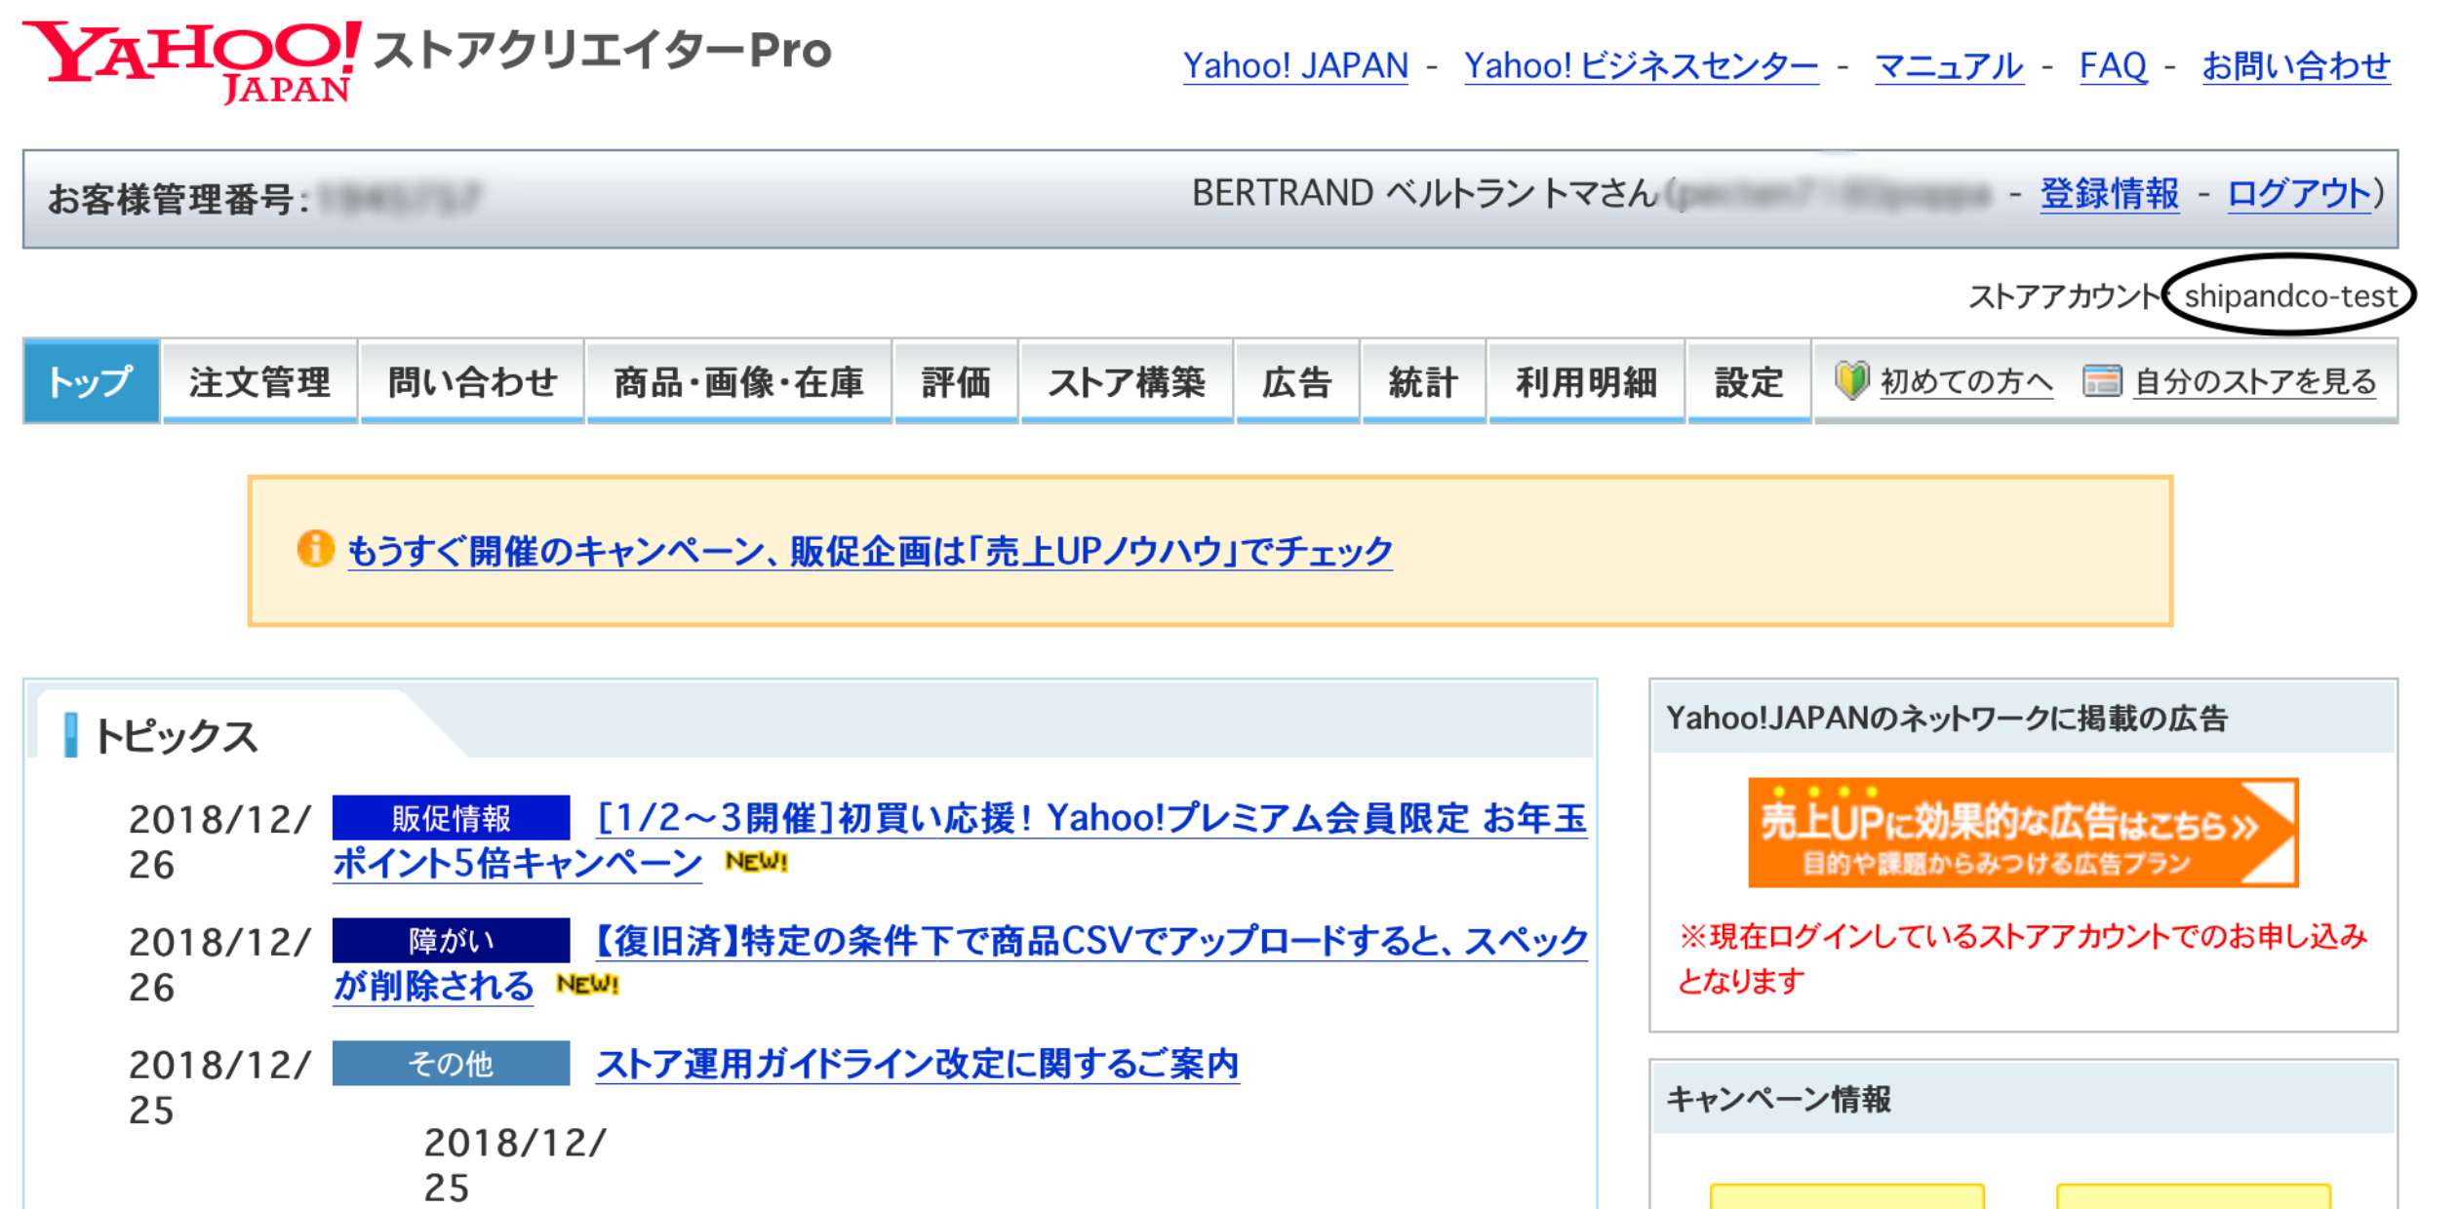2458x1209 pixels.
Task: Open the ストア運用ガイドライン改定 topic link
Action: [x=917, y=1064]
